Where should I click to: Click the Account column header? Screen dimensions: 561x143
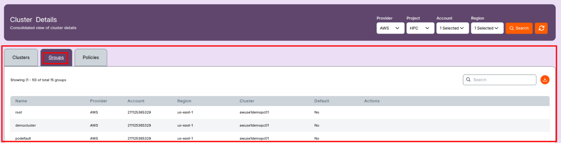click(136, 101)
